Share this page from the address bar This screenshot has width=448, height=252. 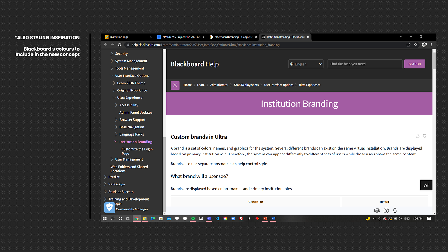pos(409,45)
